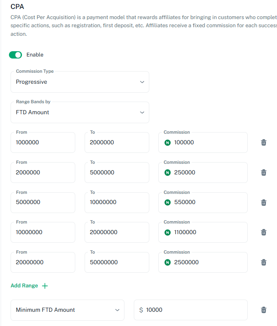
Task: Disable the CPA Enable toggle
Action: point(15,55)
